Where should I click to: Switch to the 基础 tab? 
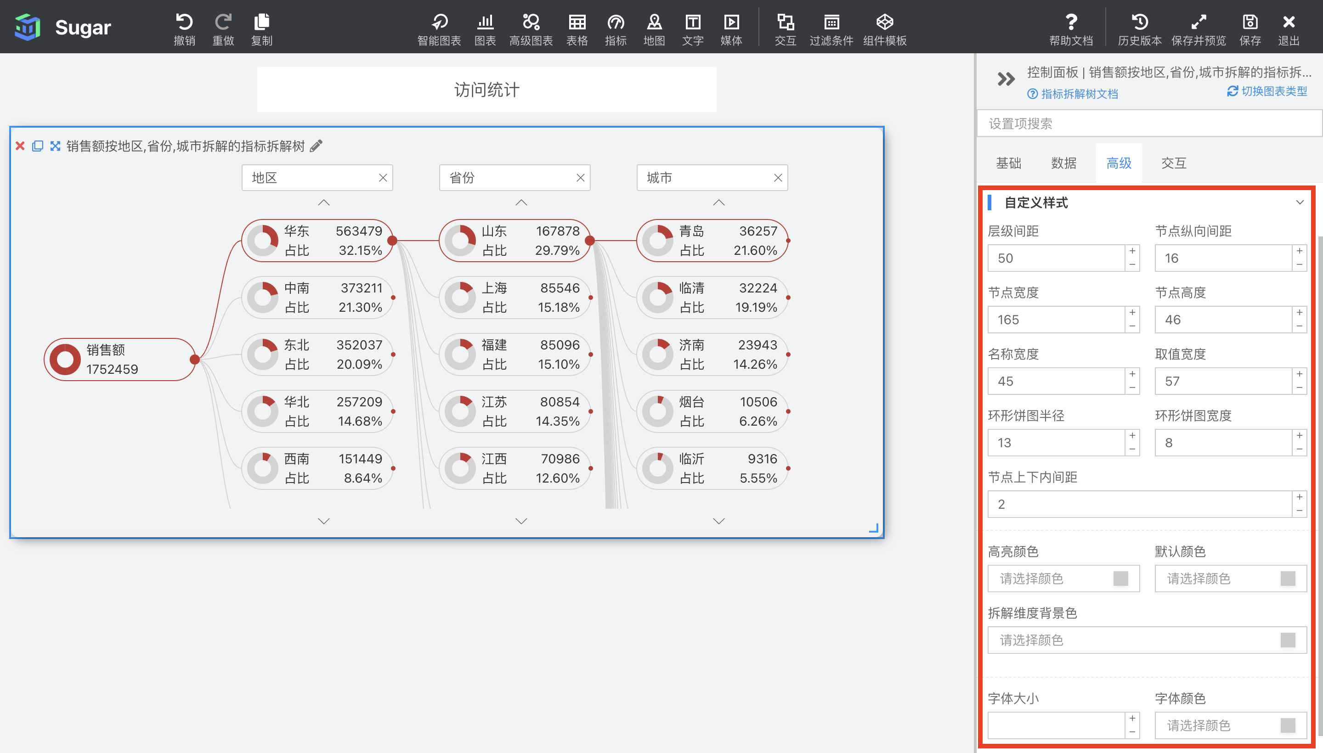click(1008, 163)
